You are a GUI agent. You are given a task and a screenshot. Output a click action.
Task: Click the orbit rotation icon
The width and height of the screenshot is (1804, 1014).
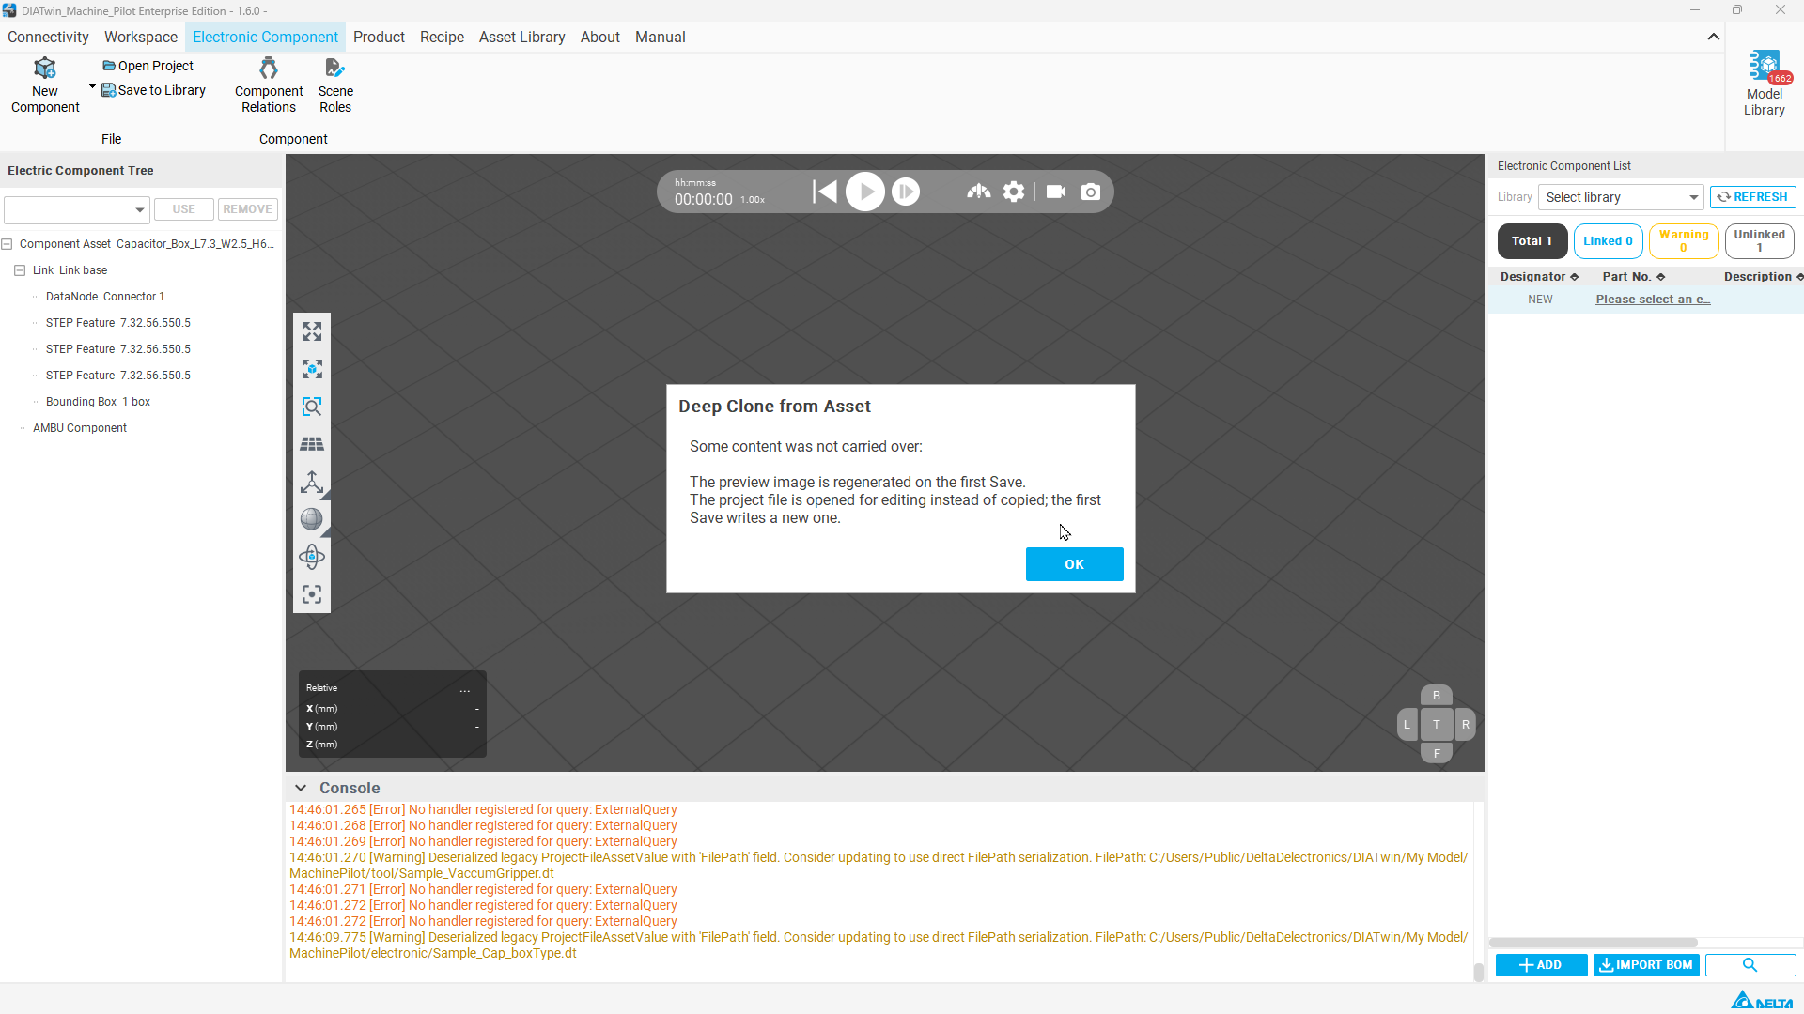click(x=312, y=557)
